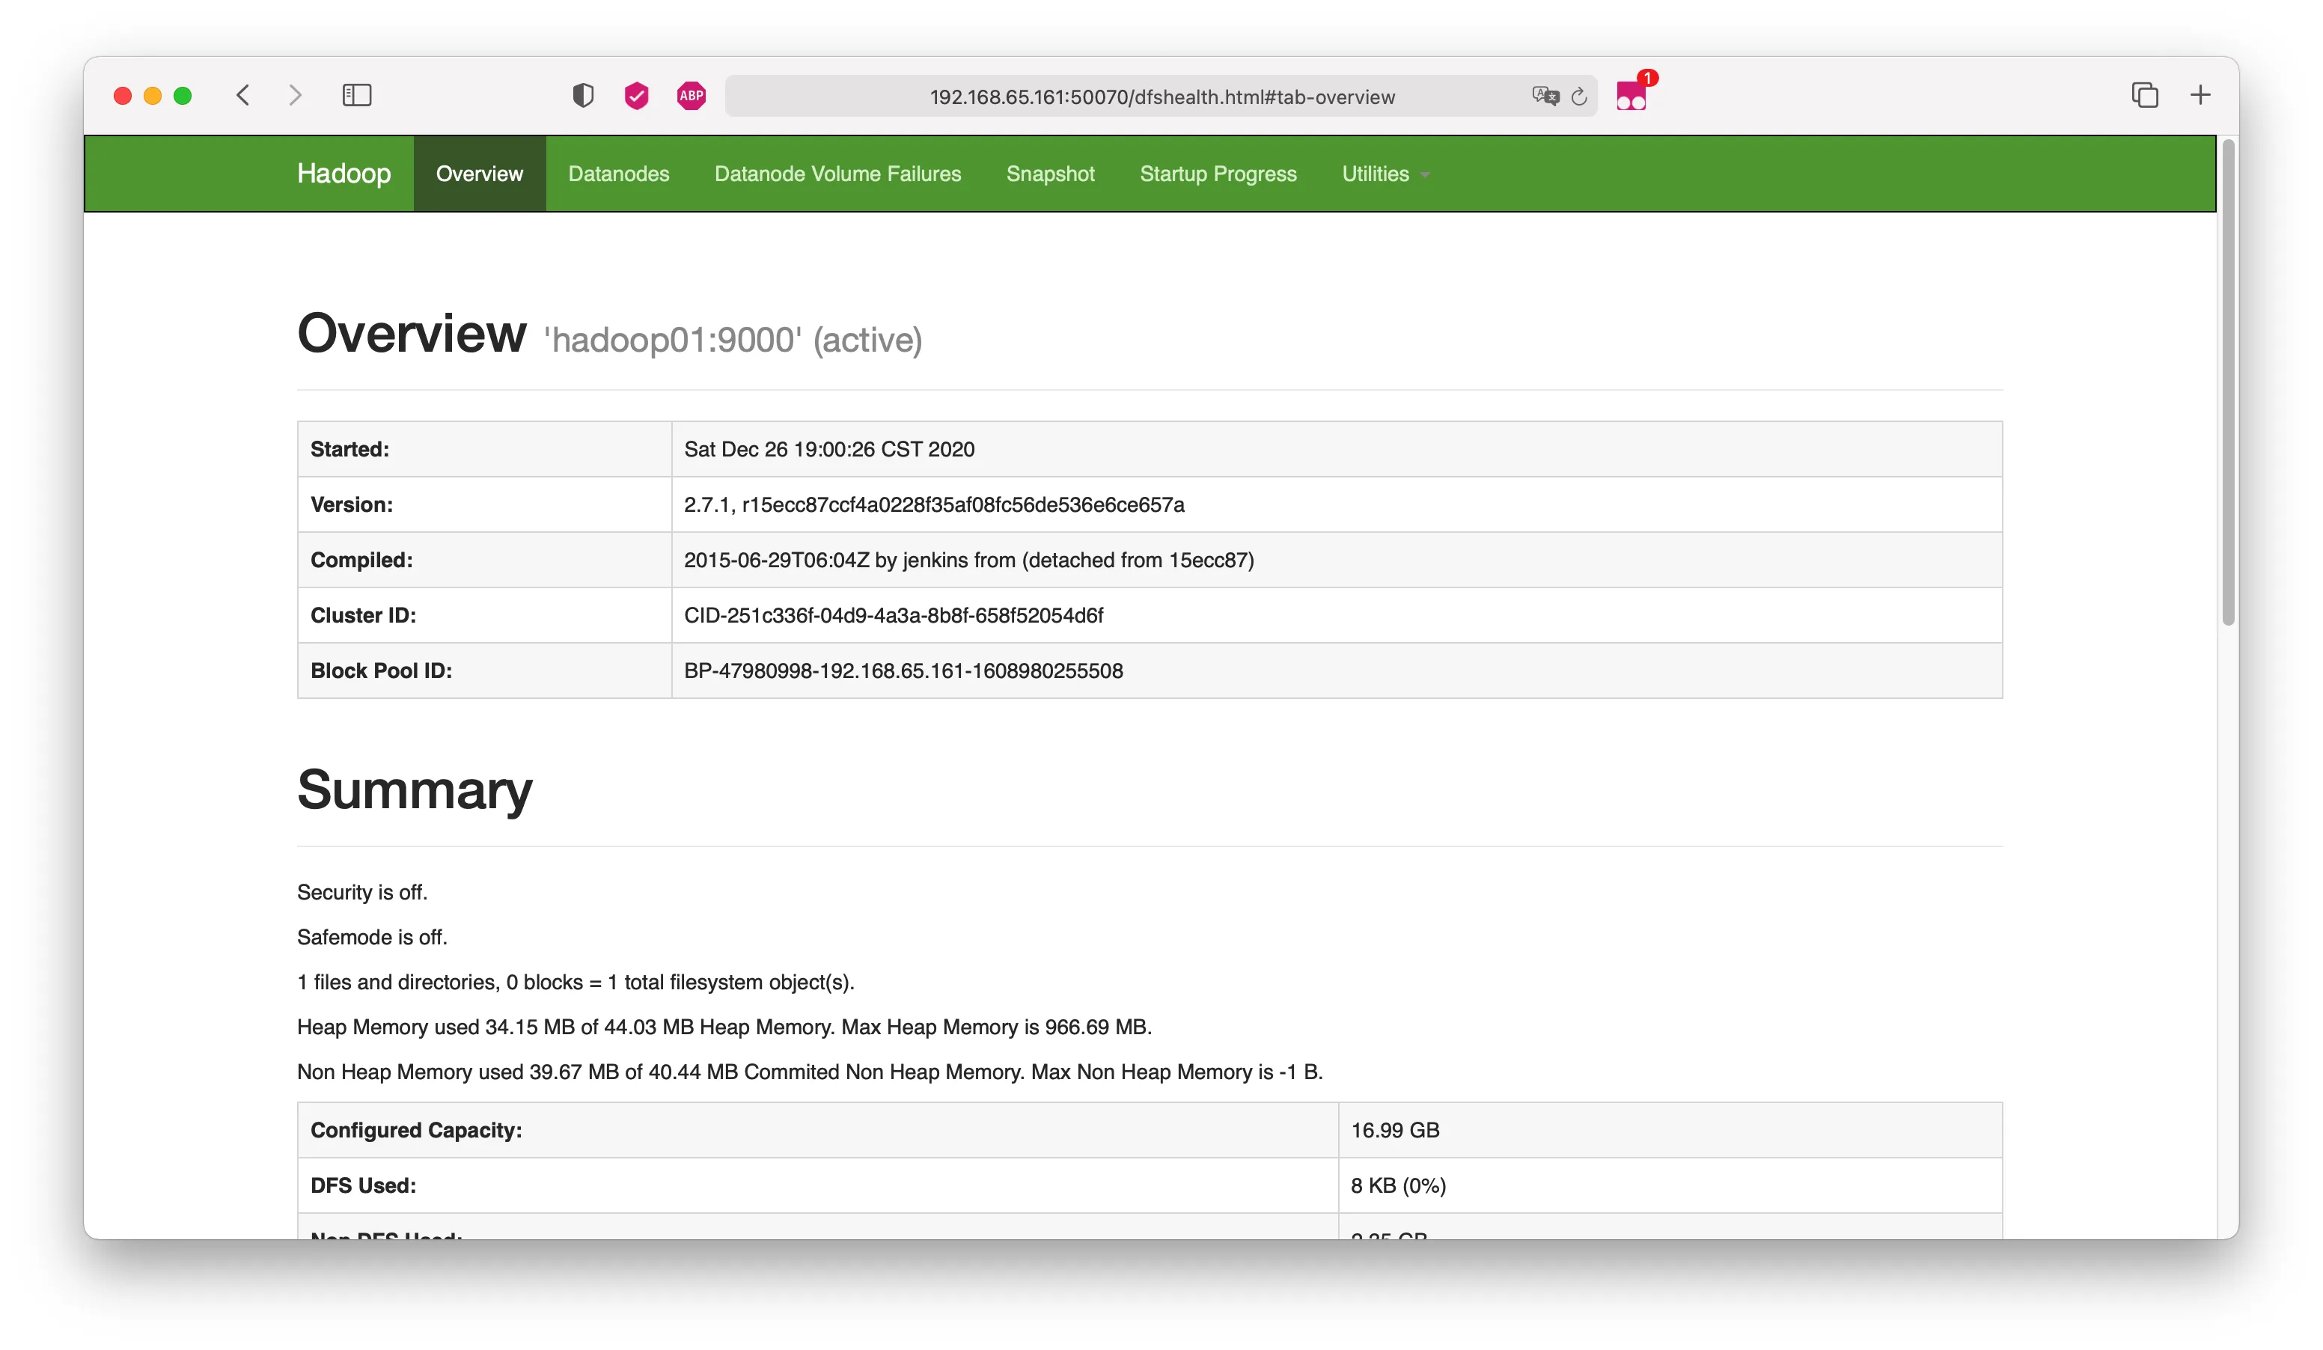Click the address bar URL field
This screenshot has width=2323, height=1350.
click(1161, 96)
